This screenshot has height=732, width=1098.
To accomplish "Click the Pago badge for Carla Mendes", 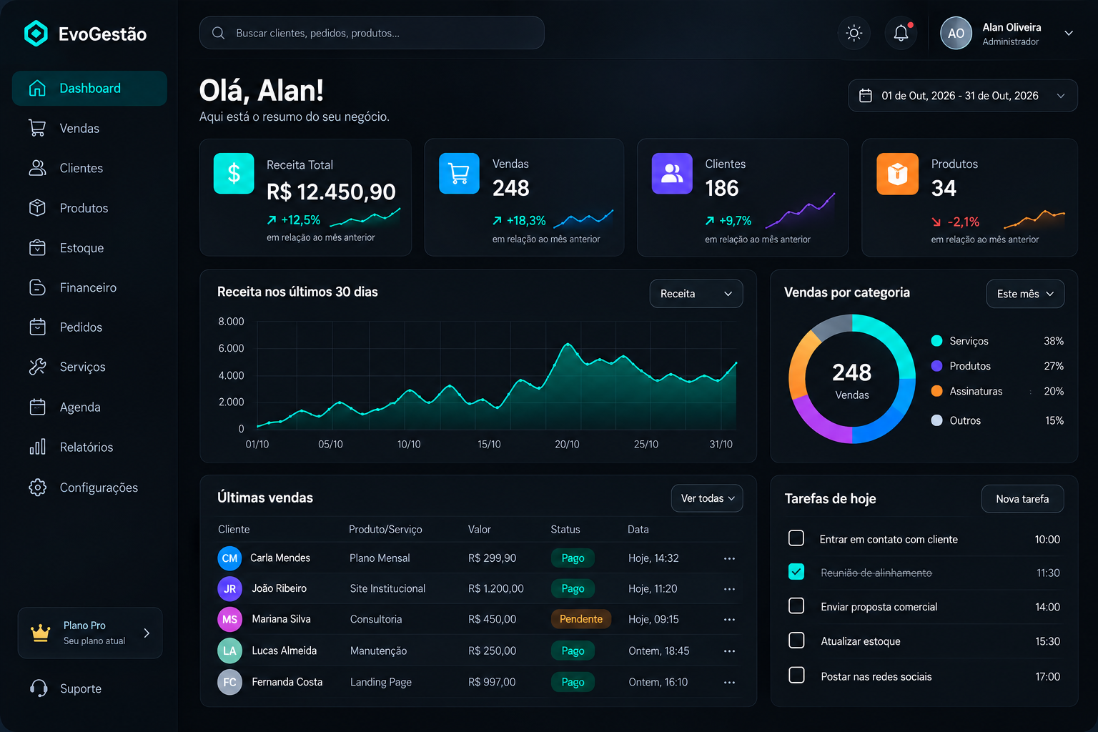I will [x=573, y=558].
